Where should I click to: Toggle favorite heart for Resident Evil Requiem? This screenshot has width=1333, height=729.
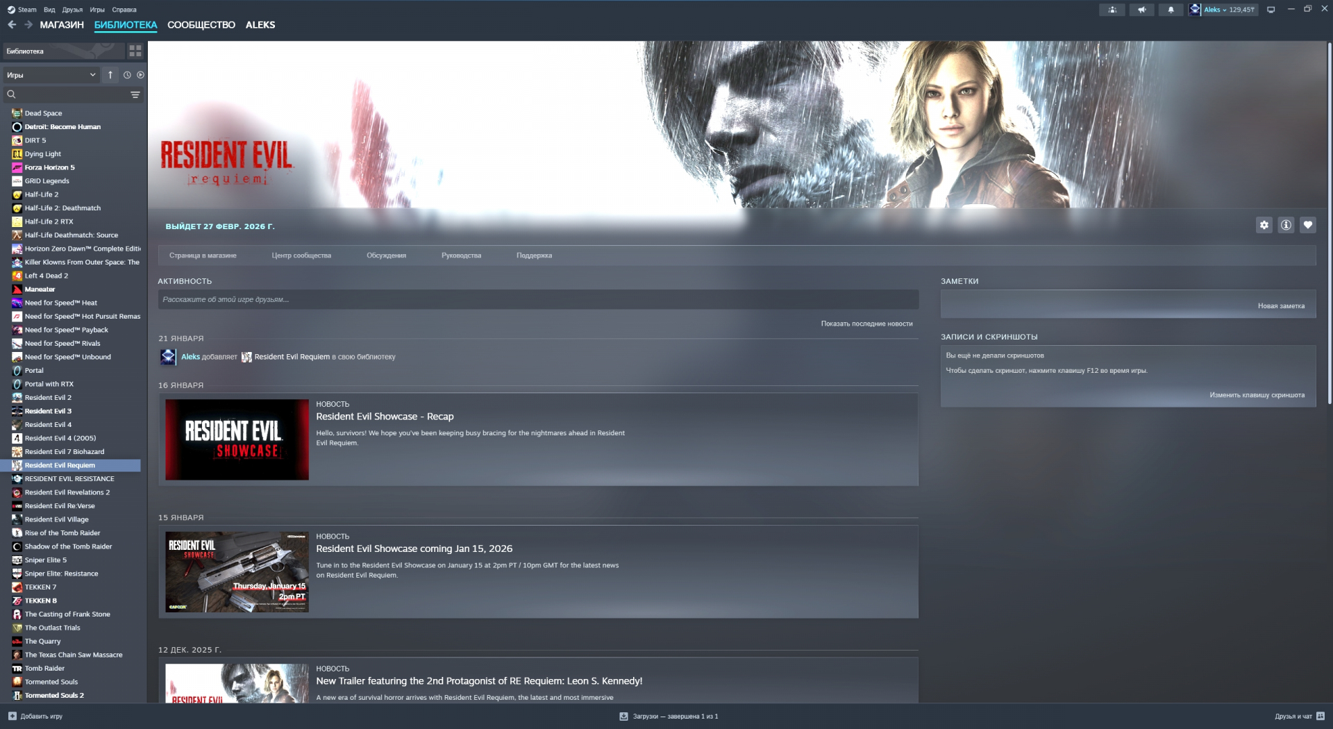coord(1308,225)
